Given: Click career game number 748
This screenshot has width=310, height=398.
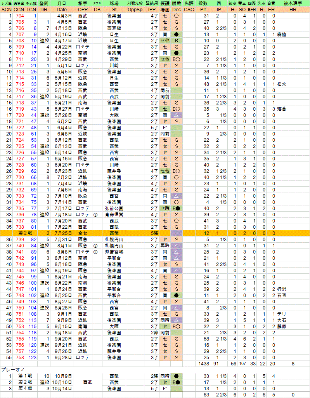Looking at the screenshot, I should [20, 295].
